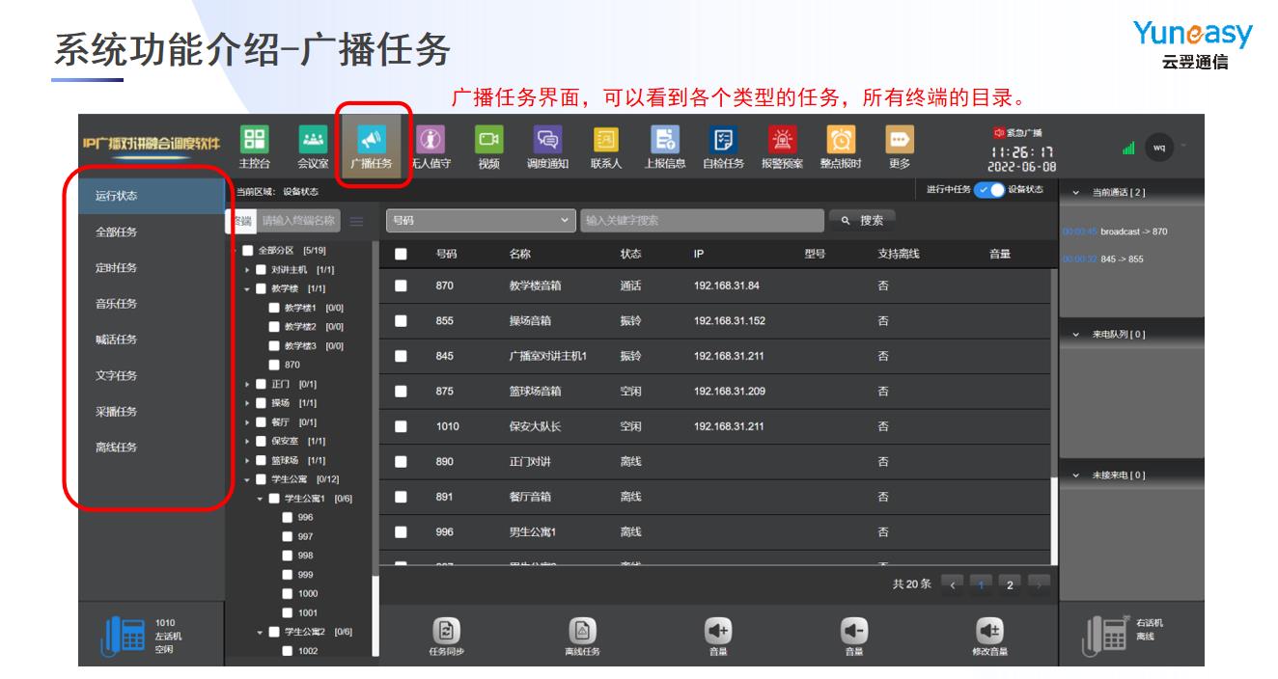Collapse the 当前通话 panel chevron
Viewport: 1278px width, 679px height.
[1077, 194]
